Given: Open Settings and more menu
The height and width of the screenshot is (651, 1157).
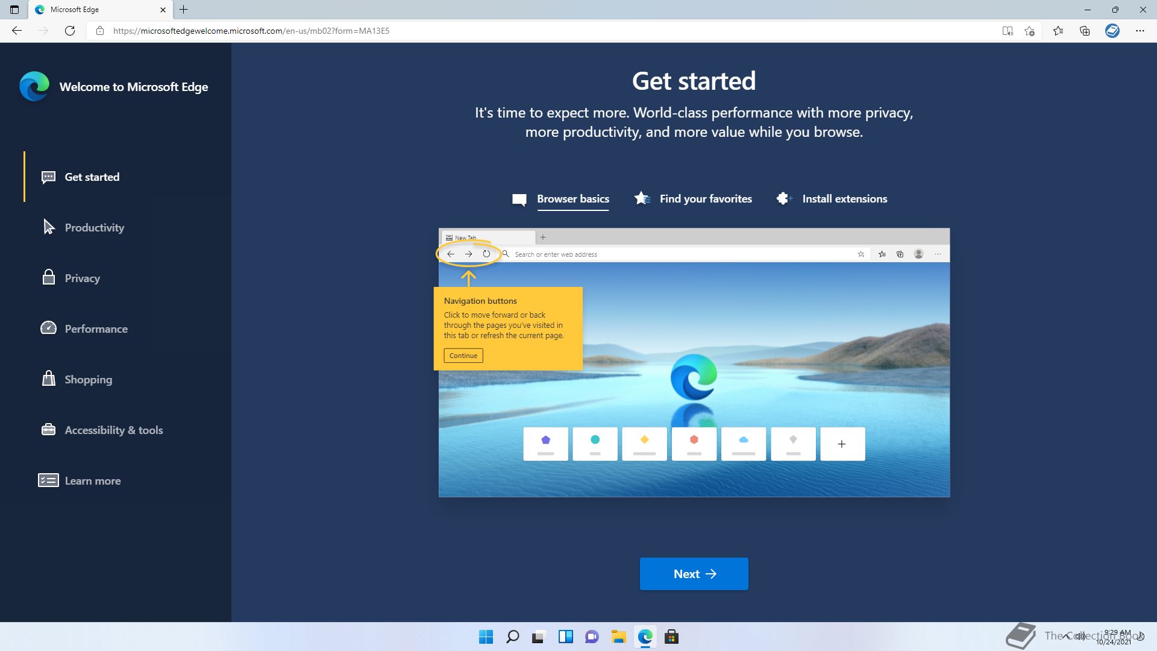Looking at the screenshot, I should tap(1140, 31).
